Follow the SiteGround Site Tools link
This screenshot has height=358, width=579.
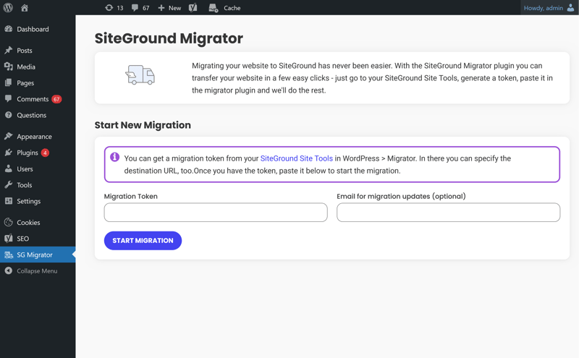tap(297, 158)
